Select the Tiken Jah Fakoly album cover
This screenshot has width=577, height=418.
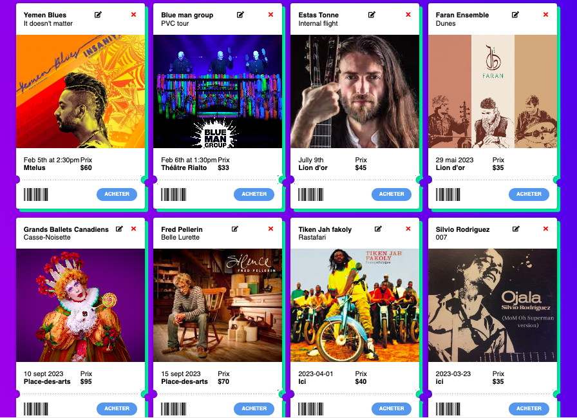pos(355,305)
